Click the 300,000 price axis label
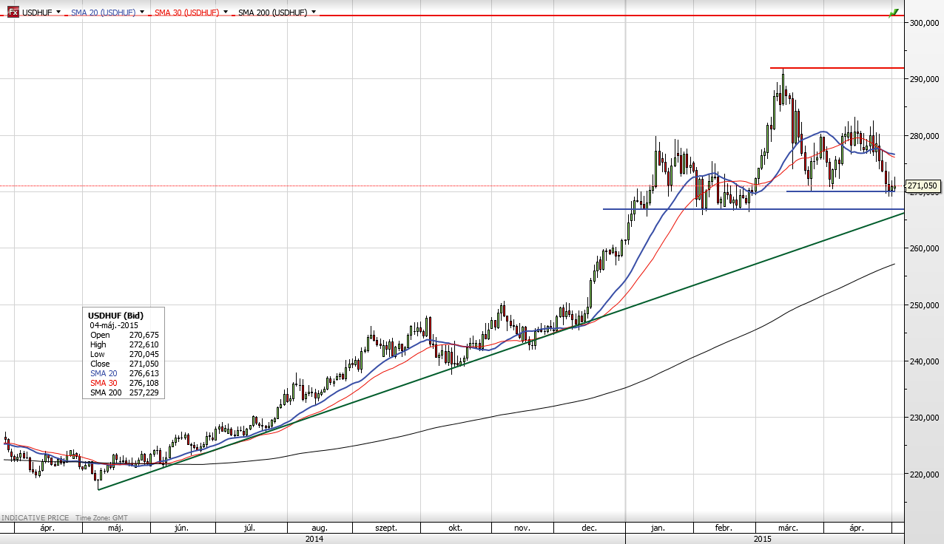The height and width of the screenshot is (544, 944). [x=925, y=23]
